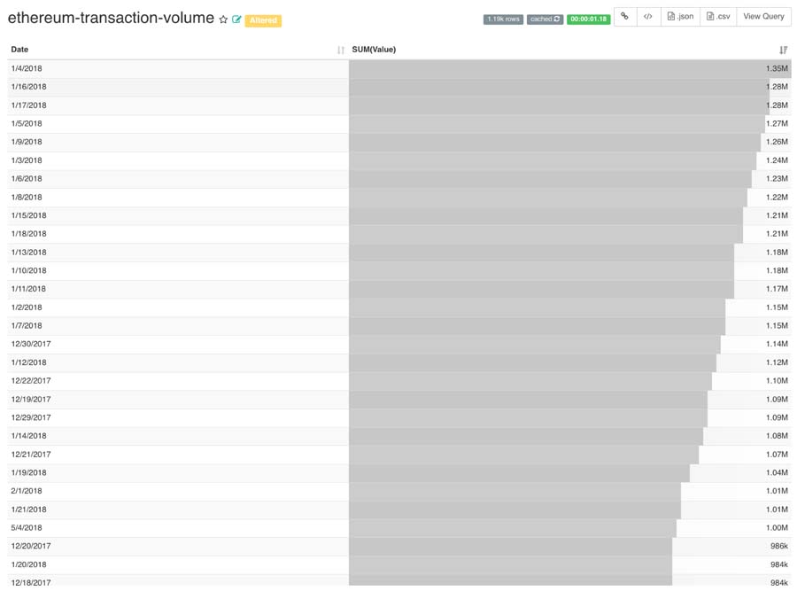Select the 1/17/2018 date cell
Screen dimensions: 797x599
[x=178, y=105]
